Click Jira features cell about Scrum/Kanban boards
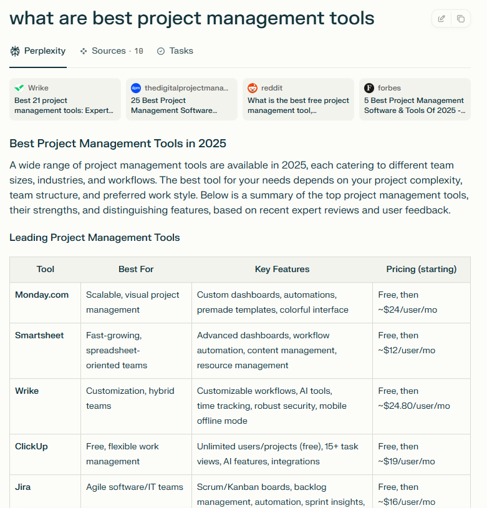Image resolution: width=487 pixels, height=508 pixels. click(282, 491)
